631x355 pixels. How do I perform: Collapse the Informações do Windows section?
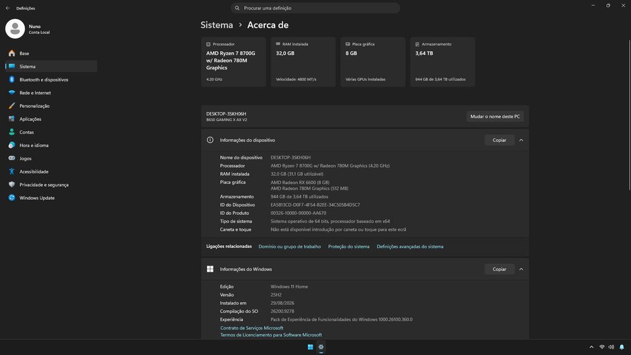521,269
